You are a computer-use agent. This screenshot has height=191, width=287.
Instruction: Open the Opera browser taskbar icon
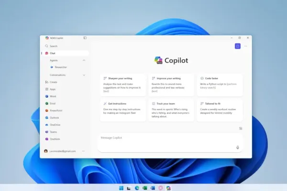coord(161,188)
